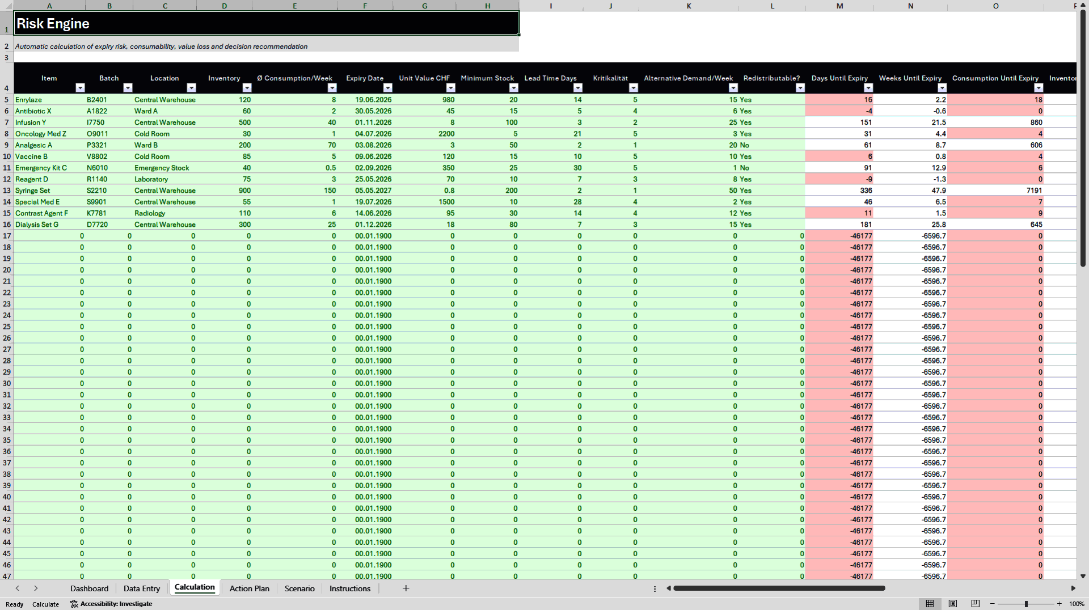Switch to the Dashboard sheet tab
The height and width of the screenshot is (610, 1089).
point(89,588)
